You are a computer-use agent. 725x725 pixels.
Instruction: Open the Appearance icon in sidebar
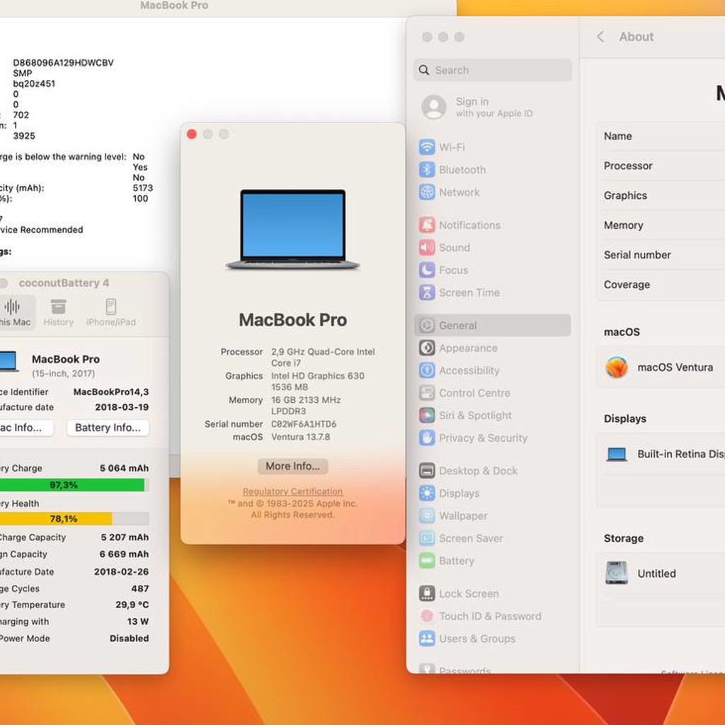[x=427, y=348]
